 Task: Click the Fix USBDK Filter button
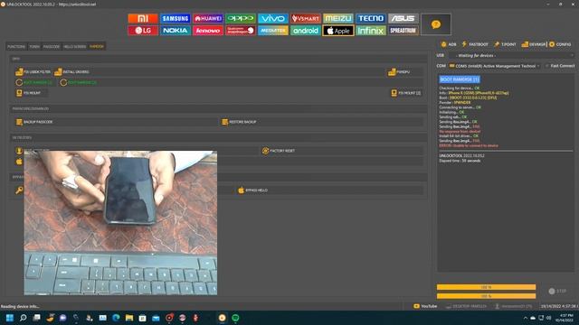33,72
